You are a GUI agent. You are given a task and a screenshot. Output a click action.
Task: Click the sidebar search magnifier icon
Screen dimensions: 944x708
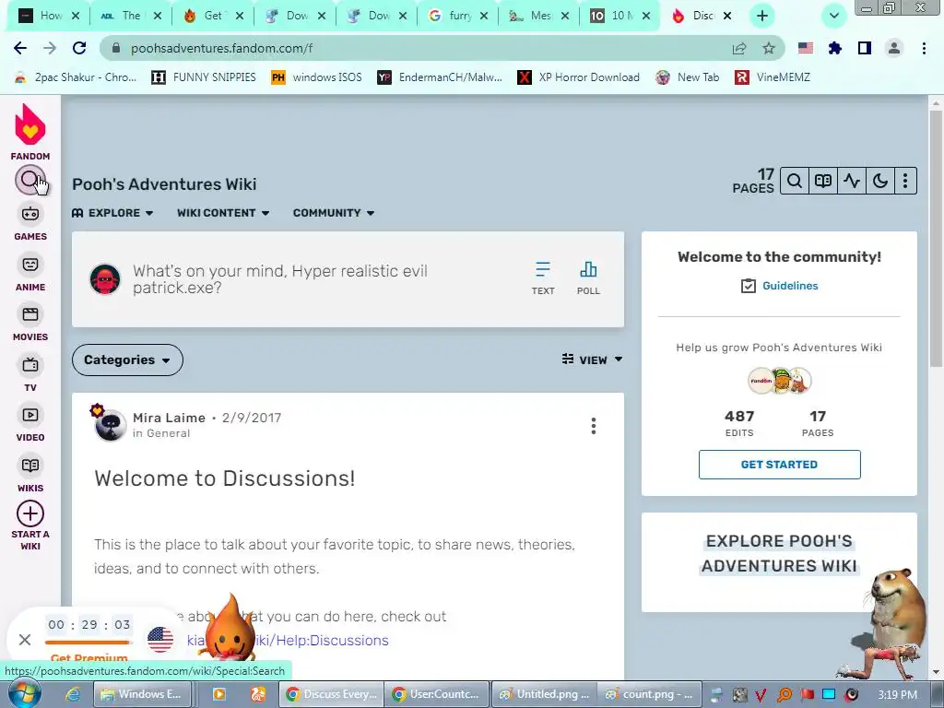pyautogui.click(x=29, y=180)
